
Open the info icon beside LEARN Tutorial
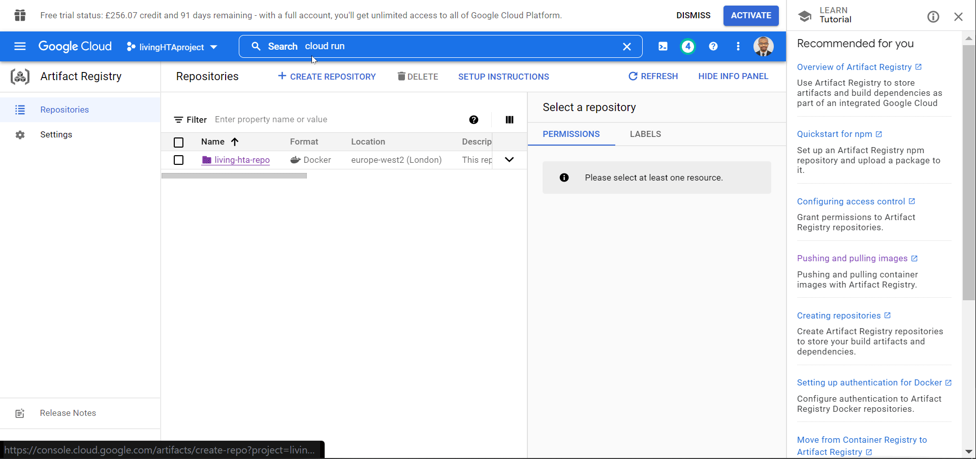click(933, 17)
